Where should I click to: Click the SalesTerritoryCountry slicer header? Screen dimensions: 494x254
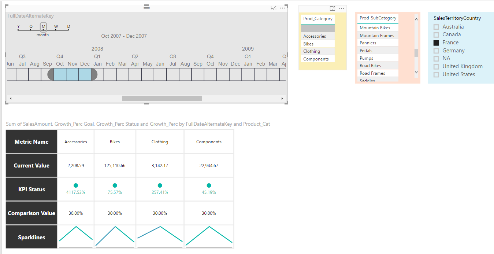pyautogui.click(x=457, y=18)
